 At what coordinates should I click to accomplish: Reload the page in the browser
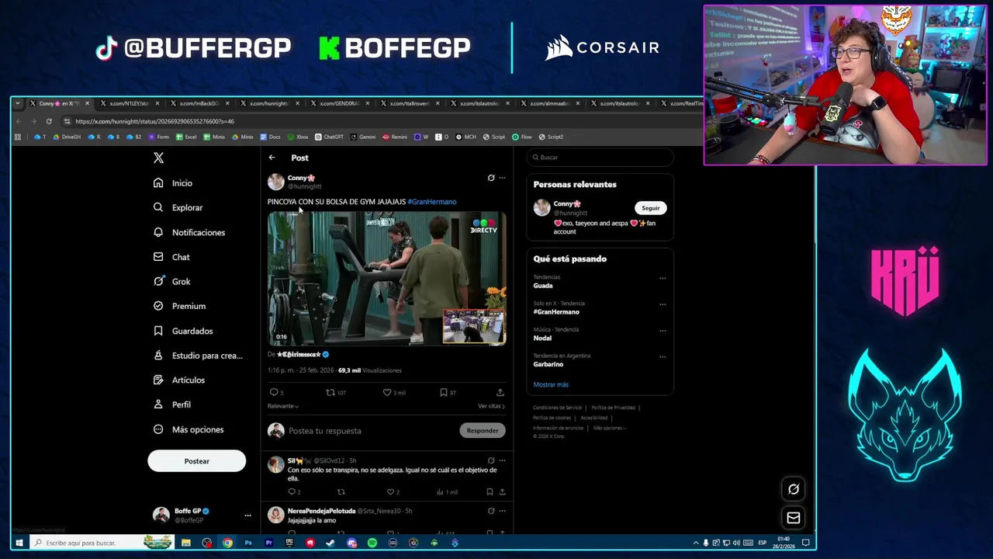pos(49,121)
